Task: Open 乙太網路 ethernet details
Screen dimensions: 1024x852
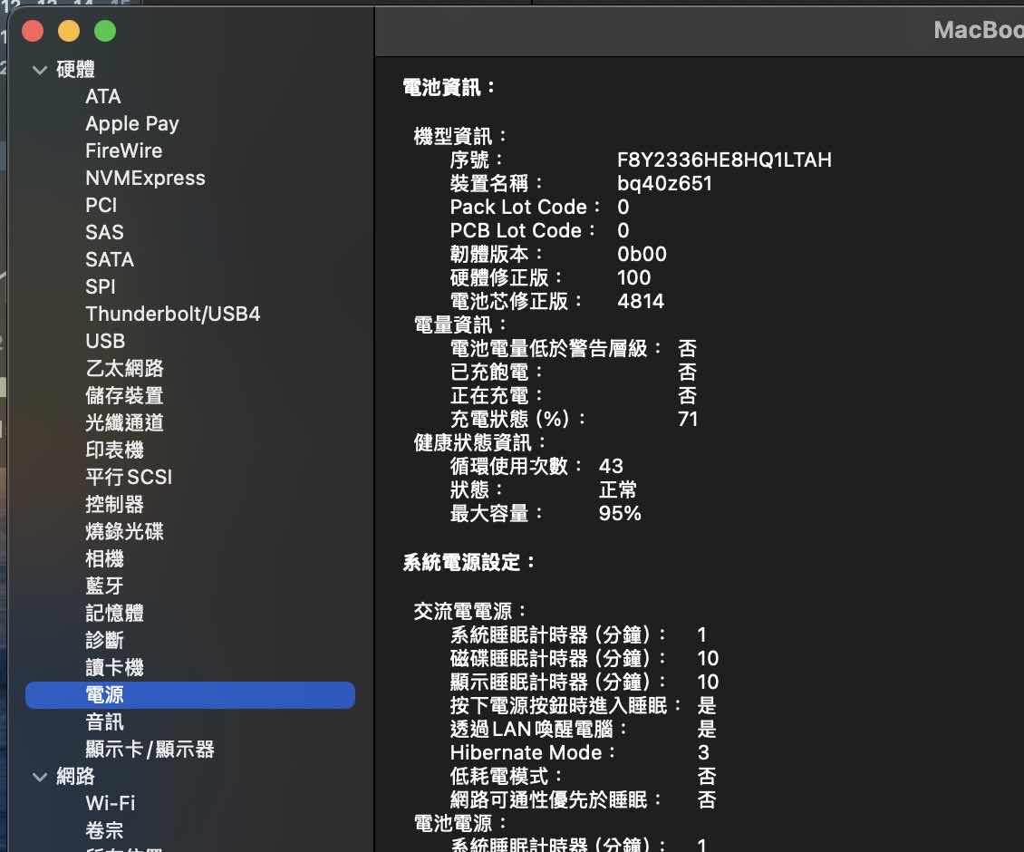Action: [x=124, y=369]
